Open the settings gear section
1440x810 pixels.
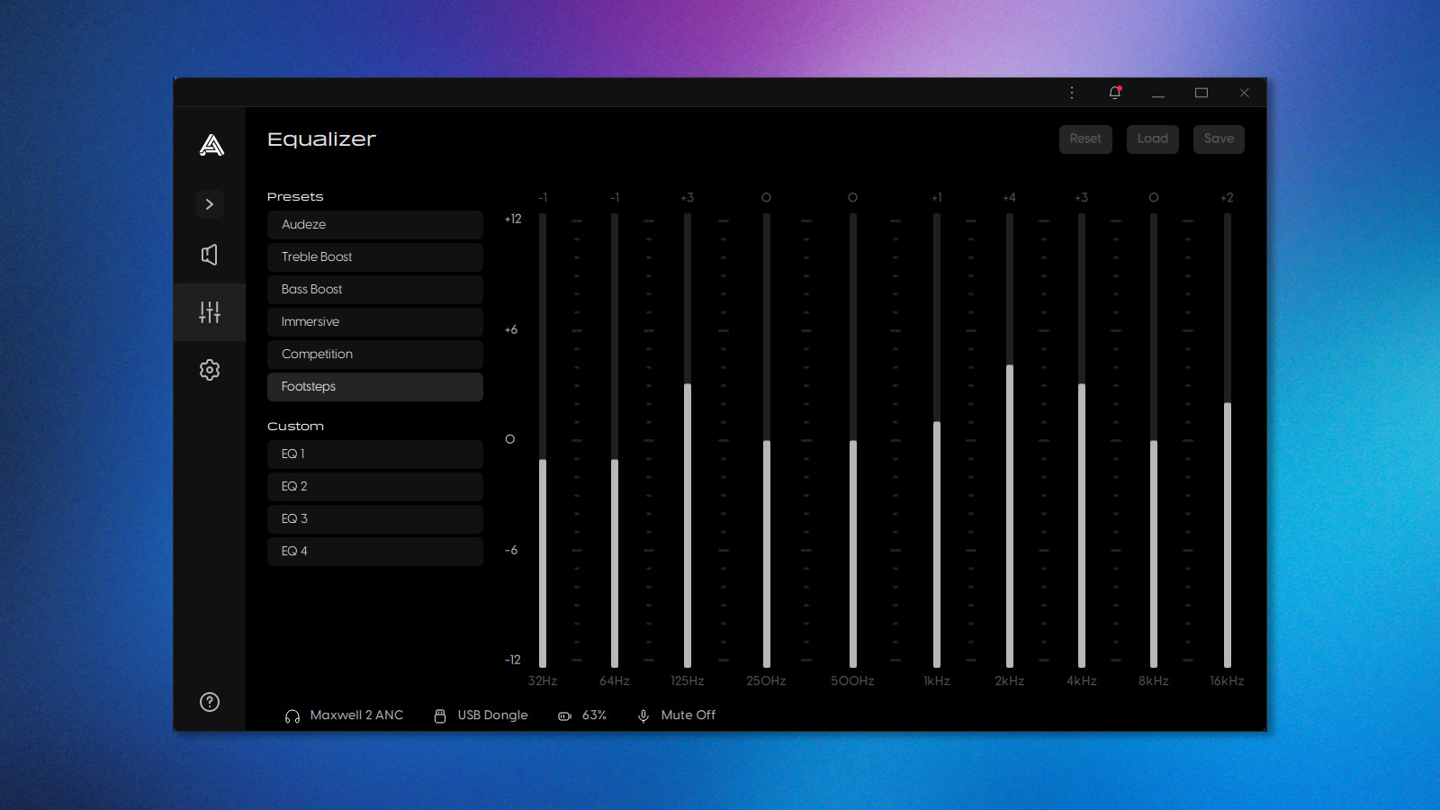tap(210, 370)
